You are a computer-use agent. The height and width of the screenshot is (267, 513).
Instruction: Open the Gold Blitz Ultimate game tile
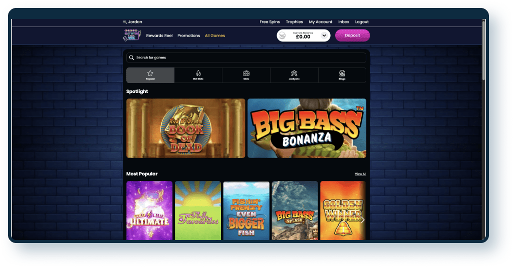click(x=149, y=210)
